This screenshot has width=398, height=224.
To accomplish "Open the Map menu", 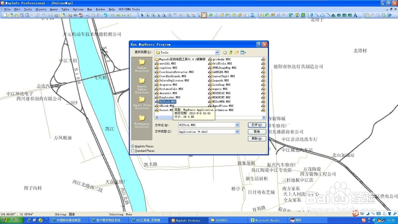I will coord(90,9).
